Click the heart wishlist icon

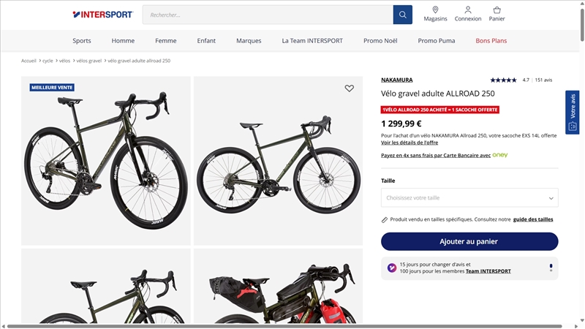pos(350,88)
